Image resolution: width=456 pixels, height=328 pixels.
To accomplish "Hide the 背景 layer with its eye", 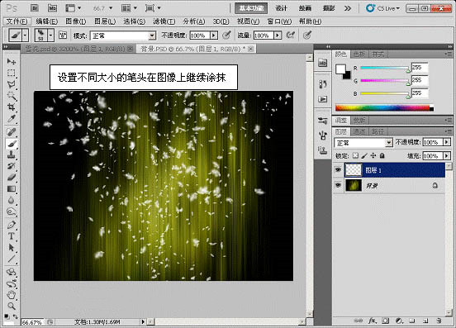I will (338, 185).
